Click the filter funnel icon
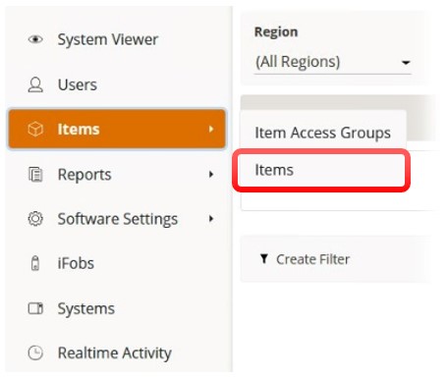Image resolution: width=448 pixels, height=380 pixels. tap(264, 258)
